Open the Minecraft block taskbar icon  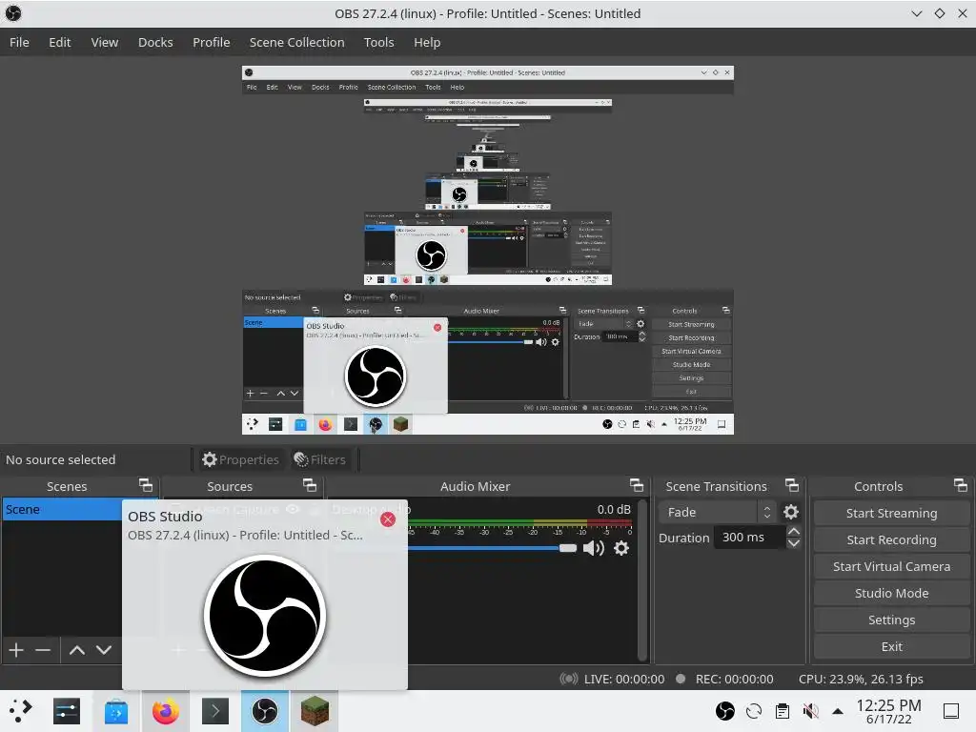click(x=315, y=711)
